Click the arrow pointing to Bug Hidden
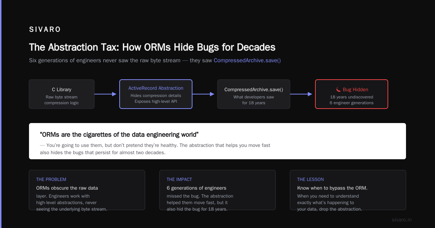Screen dimensions: 435x228 301,94
